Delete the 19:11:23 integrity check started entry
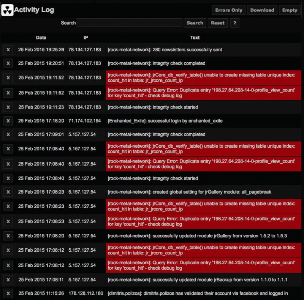Image resolution: width=304 pixels, height=300 pixels. (x=8, y=107)
